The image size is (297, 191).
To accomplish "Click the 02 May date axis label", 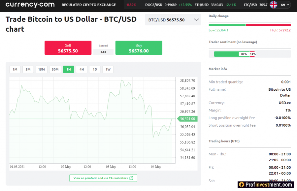I will tap(66, 167).
